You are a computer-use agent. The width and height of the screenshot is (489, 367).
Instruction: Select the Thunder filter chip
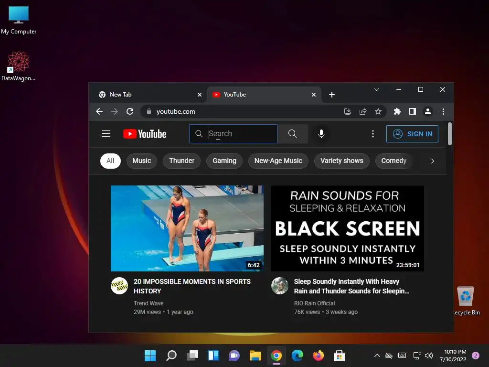tap(181, 161)
